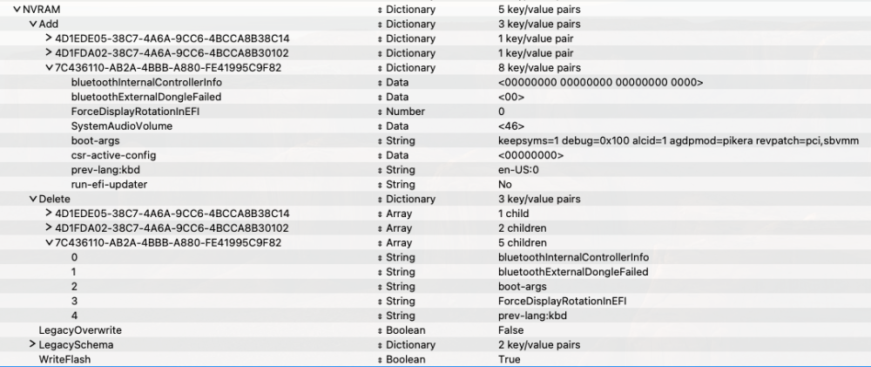
Task: Click the True value of WriteFlash
Action: [x=510, y=359]
